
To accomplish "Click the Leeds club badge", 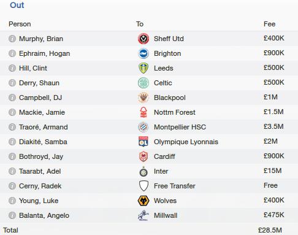I will coord(143,68).
